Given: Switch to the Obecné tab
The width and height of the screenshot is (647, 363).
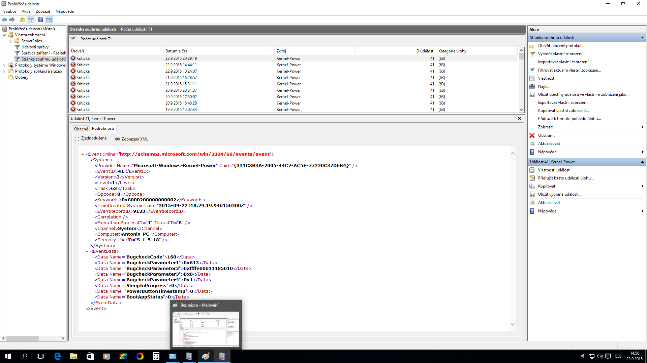Looking at the screenshot, I should (x=81, y=129).
